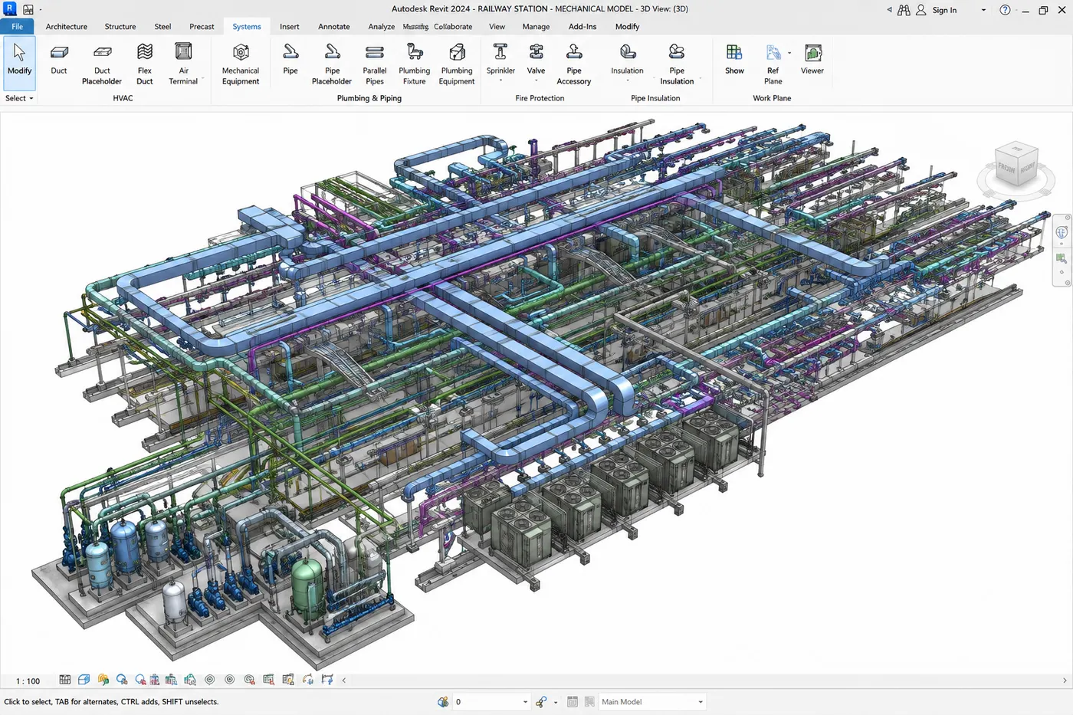Click the Plumbing Equipment tool

tap(457, 64)
